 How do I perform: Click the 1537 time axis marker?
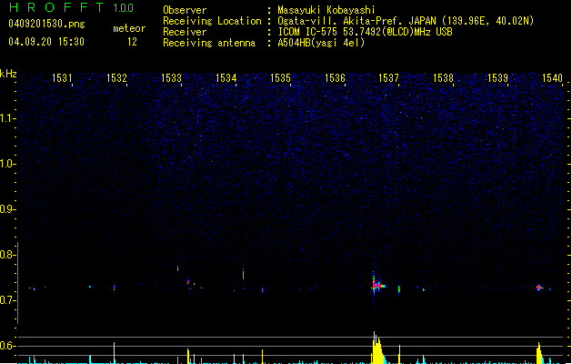[388, 77]
